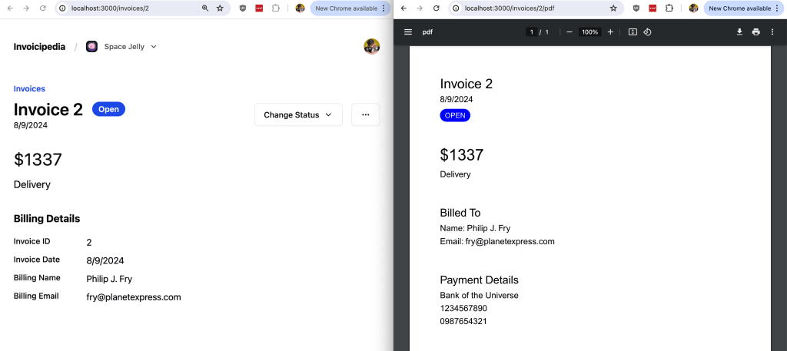Open the Space Jelly organization switcher
The image size is (787, 351).
click(x=121, y=47)
